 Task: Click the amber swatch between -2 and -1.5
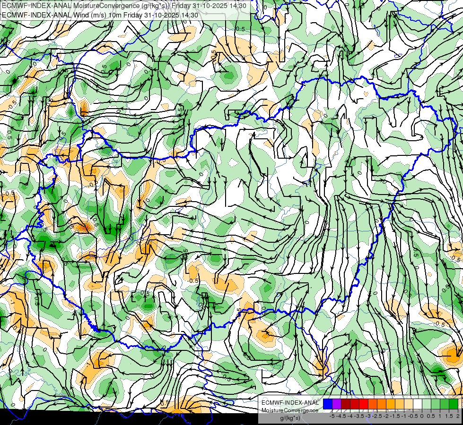pos(391,404)
